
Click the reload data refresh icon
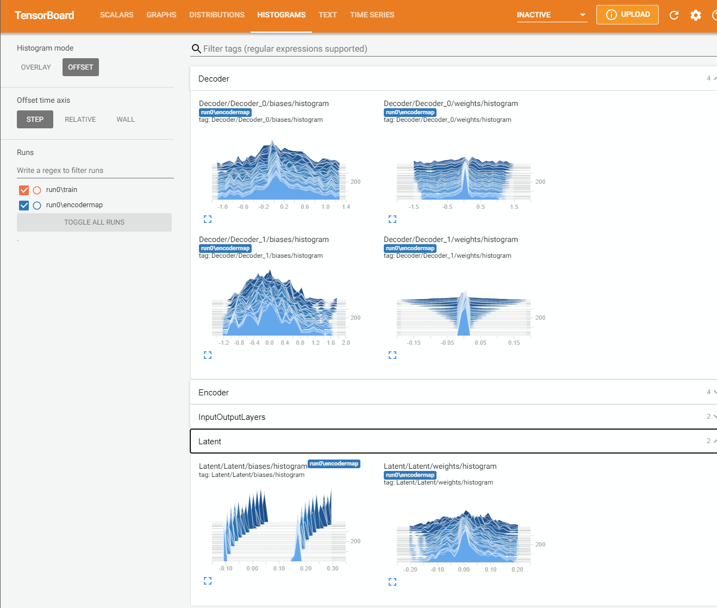coord(674,15)
